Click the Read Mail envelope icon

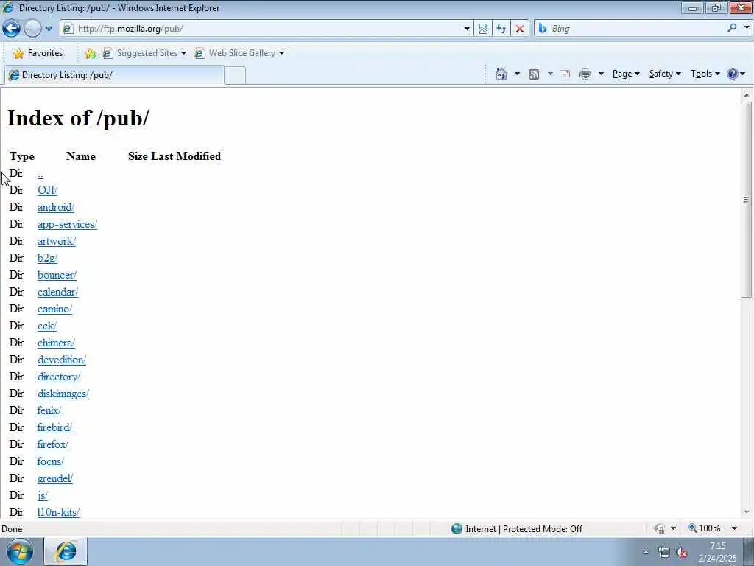(x=565, y=74)
